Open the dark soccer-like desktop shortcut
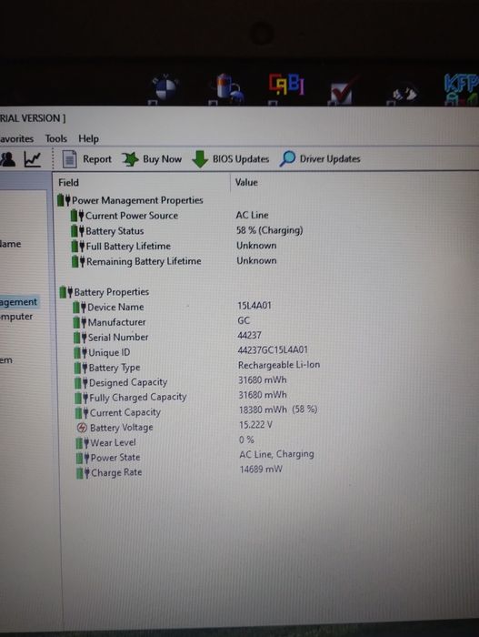Screen dimensions: 479x637 tap(403, 93)
